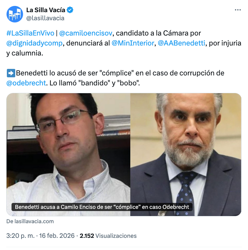248x250 pixels.
Task: Open the lasillavacia.com source link
Action: coord(30,221)
